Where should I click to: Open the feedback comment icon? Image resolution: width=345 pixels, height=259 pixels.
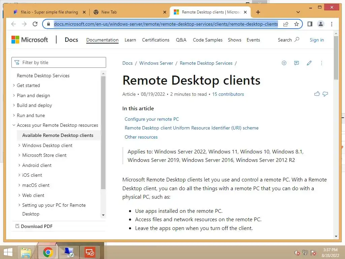296,63
